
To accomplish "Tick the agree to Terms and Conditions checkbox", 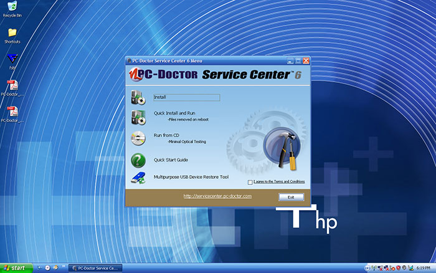I will click(250, 182).
